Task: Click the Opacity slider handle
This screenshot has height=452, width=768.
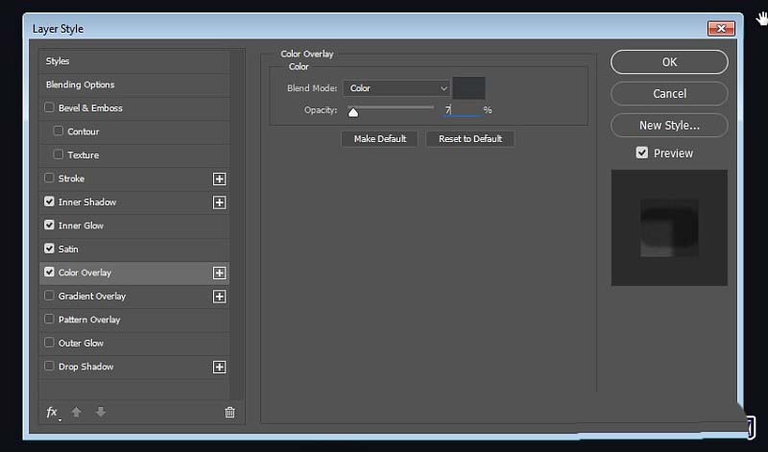Action: [353, 112]
